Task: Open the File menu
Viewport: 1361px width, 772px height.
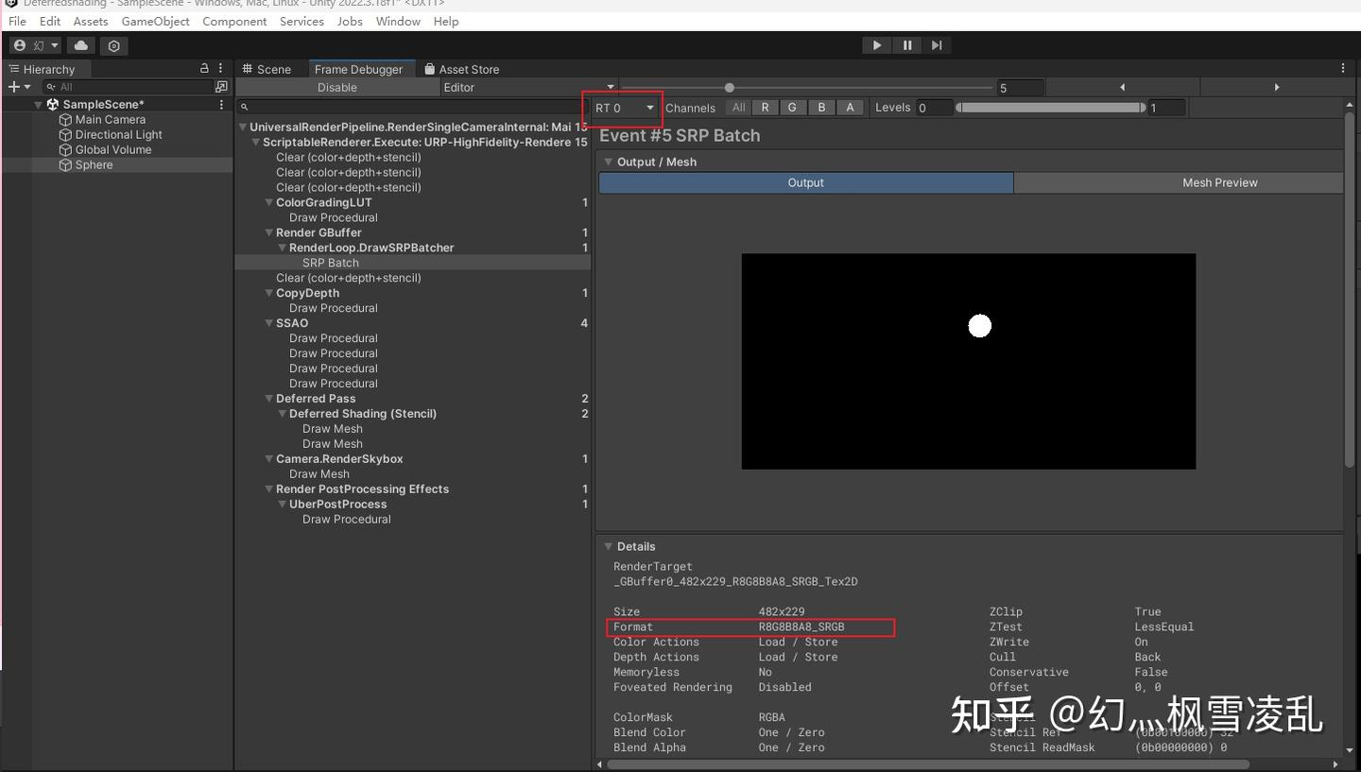Action: [x=17, y=21]
